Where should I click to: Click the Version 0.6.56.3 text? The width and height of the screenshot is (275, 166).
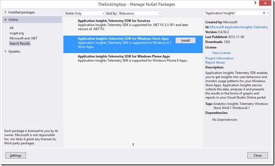click(217, 32)
